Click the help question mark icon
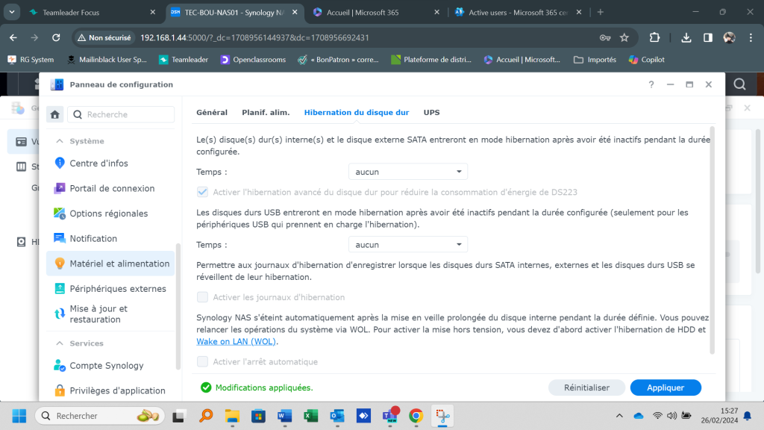Viewport: 764px width, 430px height. (x=650, y=85)
